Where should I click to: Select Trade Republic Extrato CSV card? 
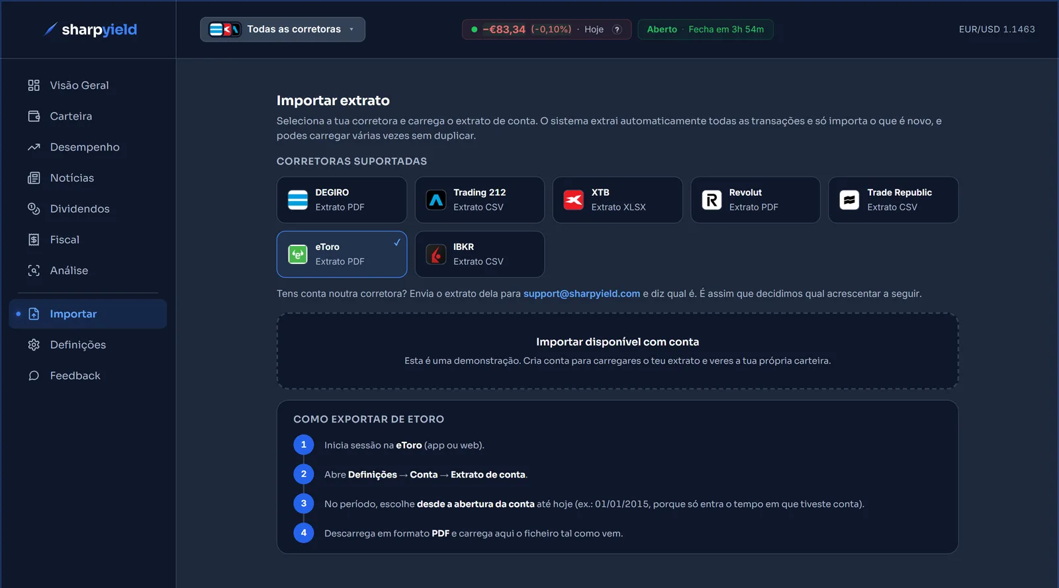(894, 200)
